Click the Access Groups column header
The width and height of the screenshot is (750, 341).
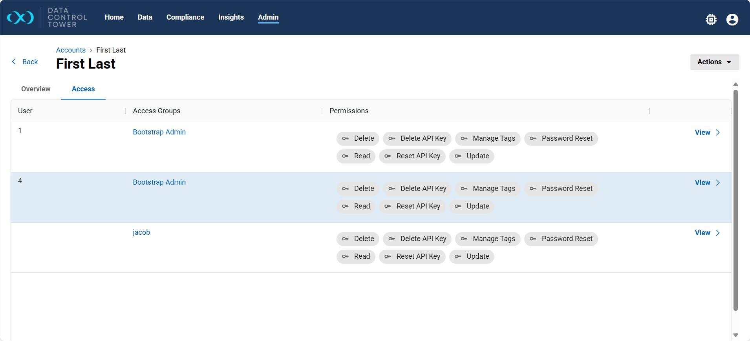pos(156,111)
